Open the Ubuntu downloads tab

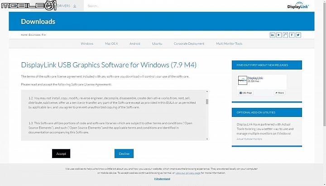157,43
